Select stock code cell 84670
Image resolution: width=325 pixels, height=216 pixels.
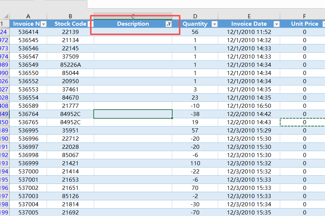coord(70,98)
